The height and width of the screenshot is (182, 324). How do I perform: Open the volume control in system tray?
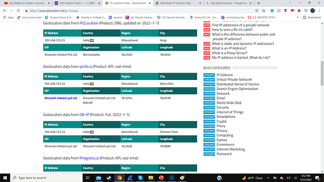pyautogui.click(x=289, y=178)
